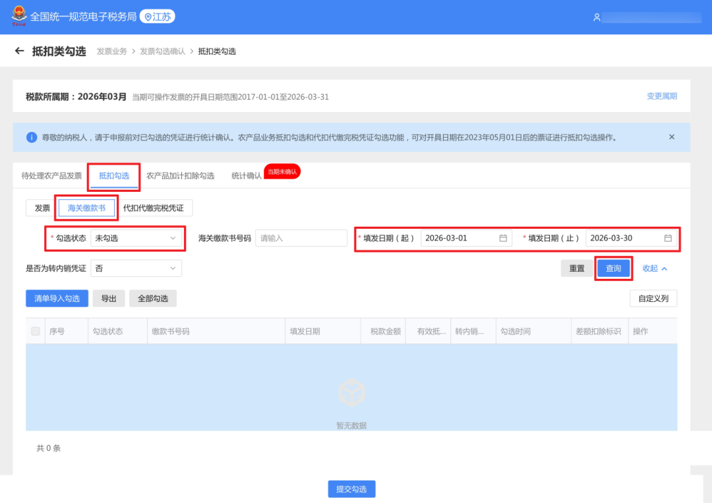Click the 共 0 条 record count
The height and width of the screenshot is (503, 712).
[49, 448]
